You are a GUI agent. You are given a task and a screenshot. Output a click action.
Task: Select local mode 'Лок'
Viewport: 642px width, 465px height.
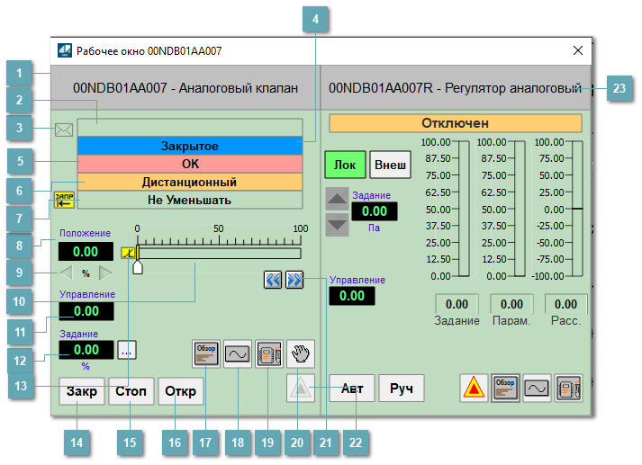point(345,165)
